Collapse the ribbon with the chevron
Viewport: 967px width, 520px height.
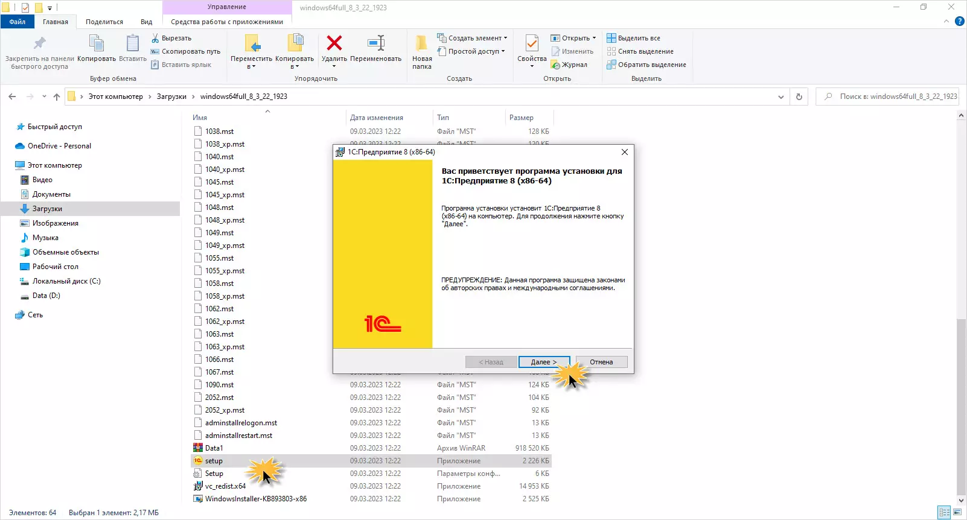point(946,22)
